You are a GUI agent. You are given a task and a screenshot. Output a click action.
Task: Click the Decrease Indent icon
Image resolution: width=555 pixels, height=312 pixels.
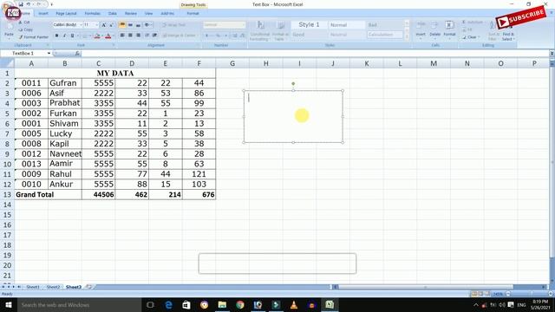[147, 36]
